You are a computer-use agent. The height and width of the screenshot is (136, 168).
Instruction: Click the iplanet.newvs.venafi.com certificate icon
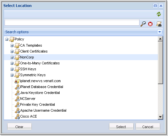pyautogui.click(x=17, y=81)
